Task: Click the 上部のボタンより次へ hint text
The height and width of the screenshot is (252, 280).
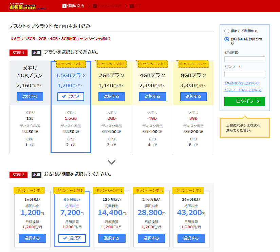Action: [x=243, y=128]
